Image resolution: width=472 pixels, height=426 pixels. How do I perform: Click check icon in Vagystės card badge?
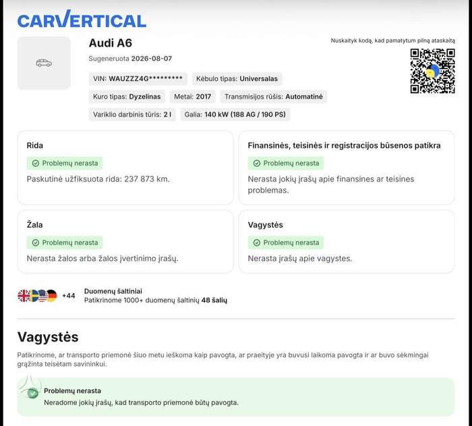(257, 242)
